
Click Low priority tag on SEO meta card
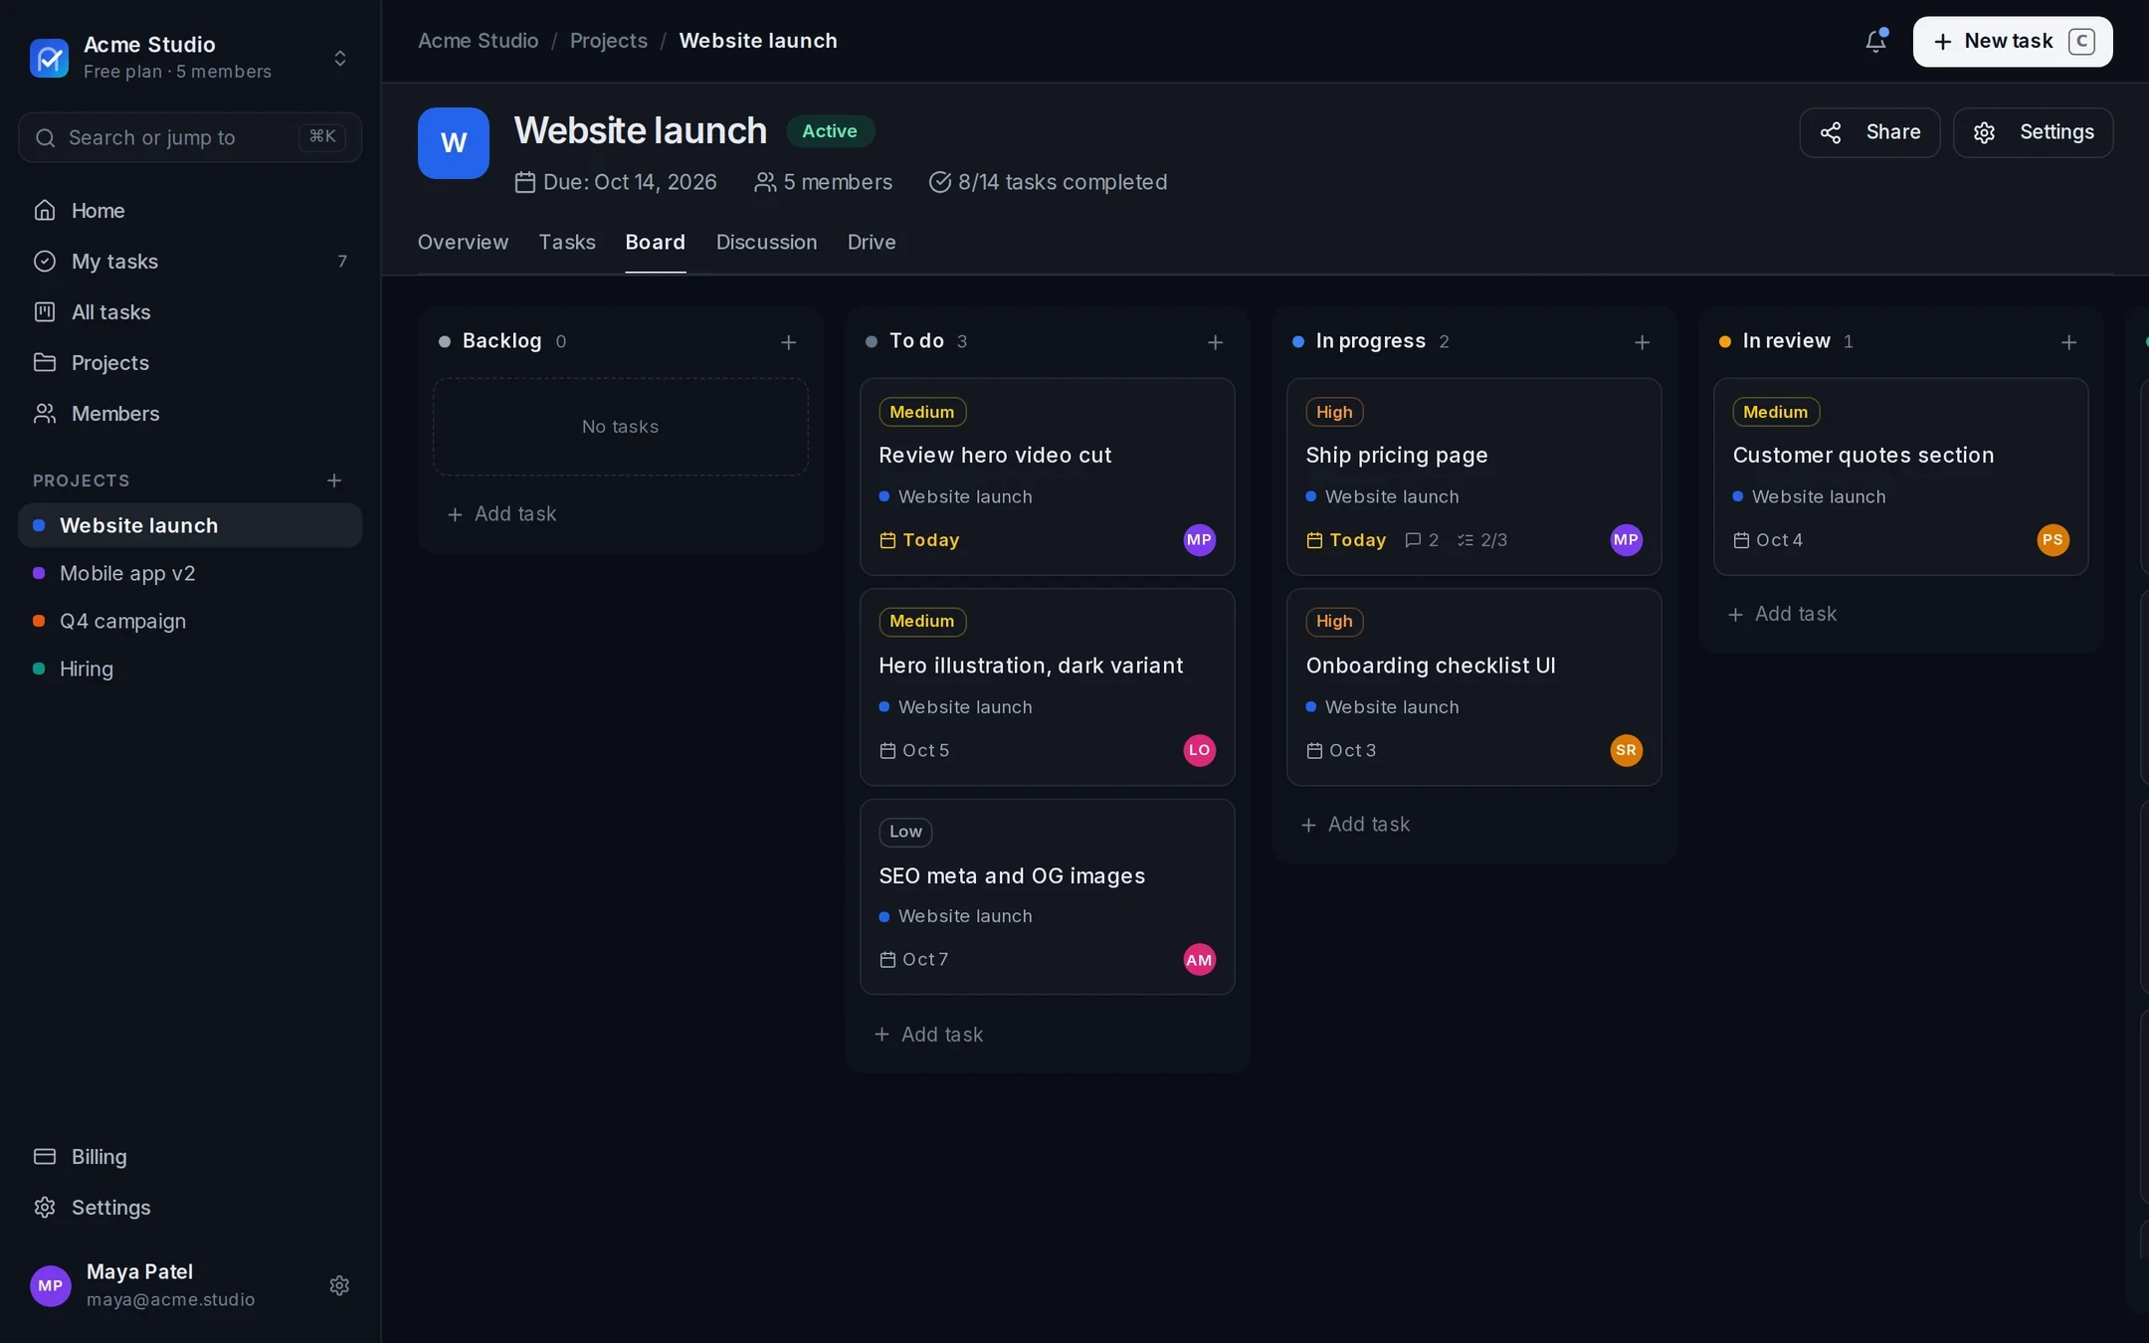(905, 832)
